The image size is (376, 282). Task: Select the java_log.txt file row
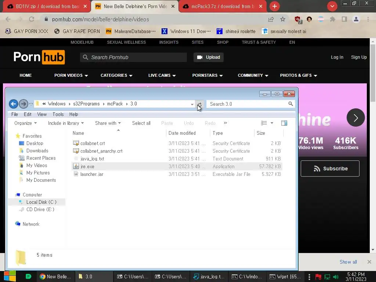[177, 159]
